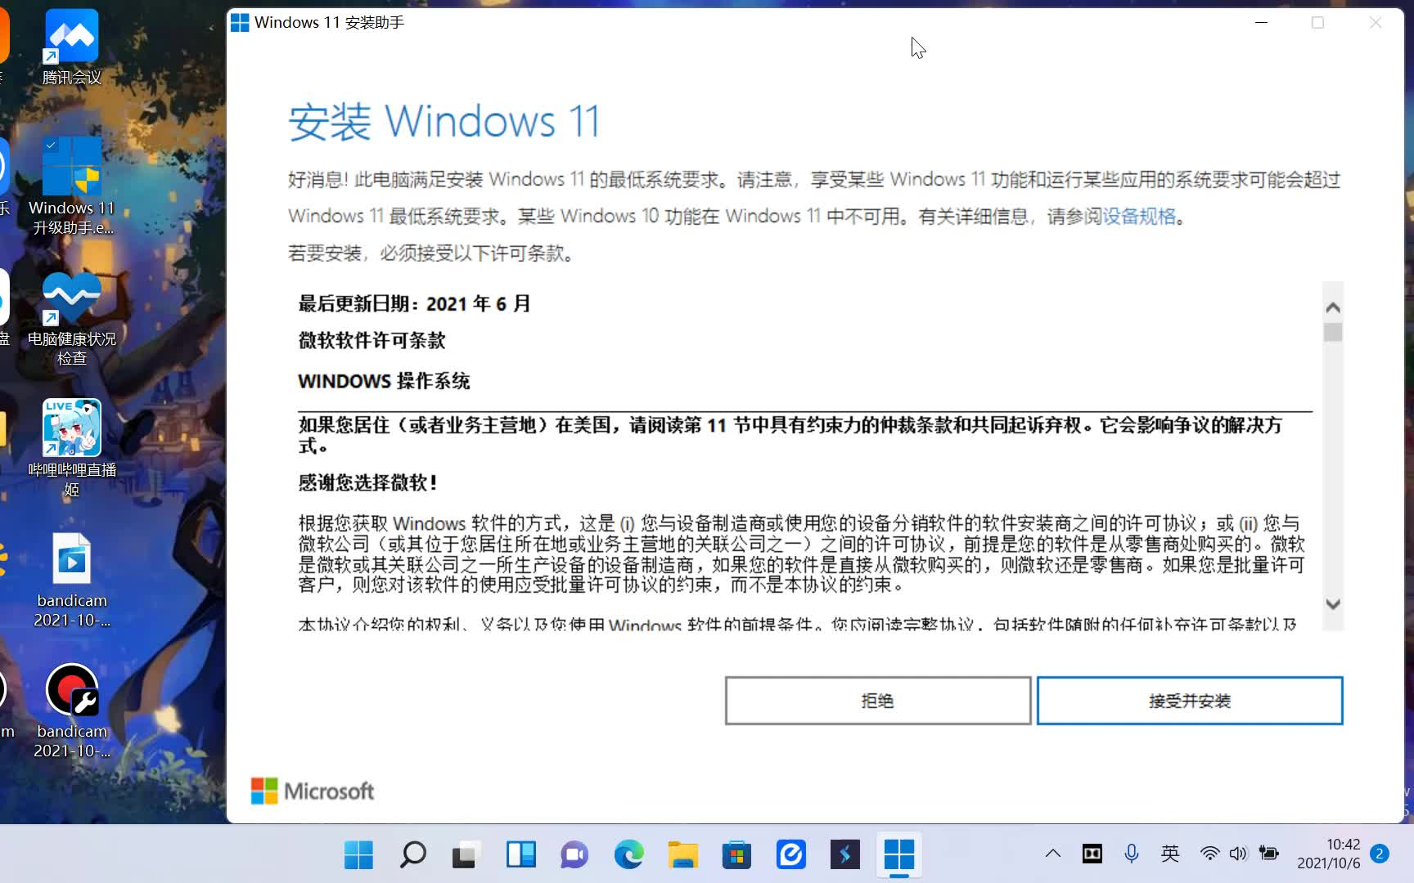Click the 最后更新日期: 2021 年 6 月 text
The image size is (1414, 883).
tap(415, 303)
